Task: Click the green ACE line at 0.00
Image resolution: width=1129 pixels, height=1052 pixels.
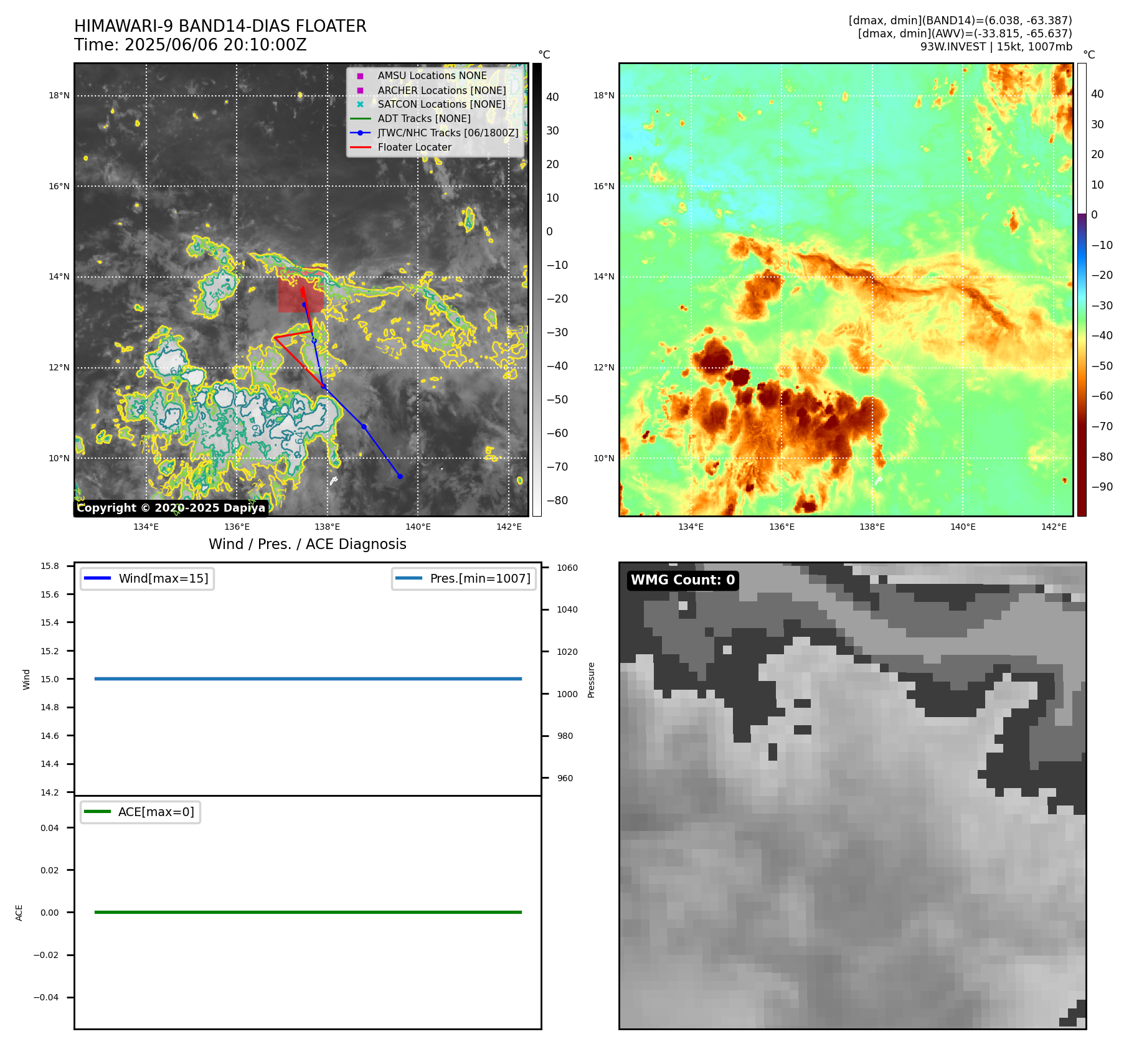Action: tap(308, 912)
